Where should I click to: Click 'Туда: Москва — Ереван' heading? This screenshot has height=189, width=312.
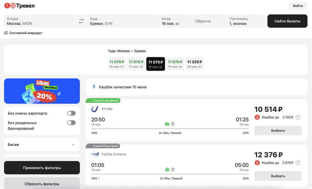[127, 51]
